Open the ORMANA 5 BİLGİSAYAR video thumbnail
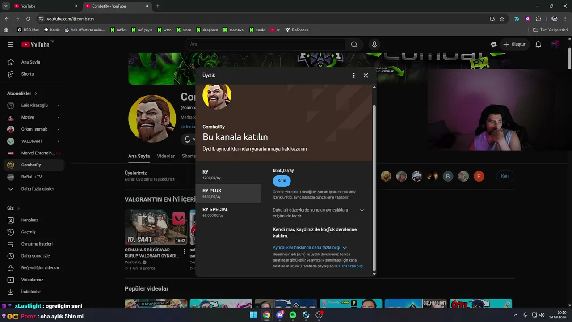The image size is (572, 322). tap(156, 227)
